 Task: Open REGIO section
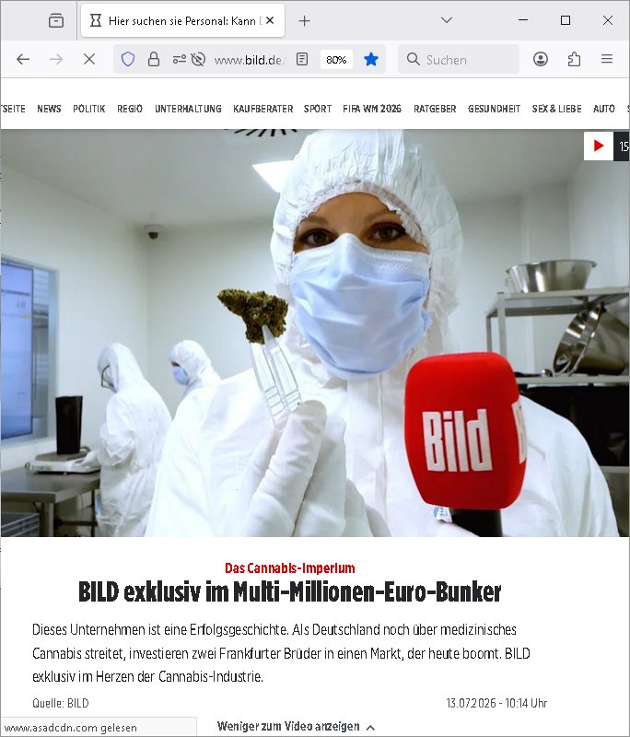(130, 109)
